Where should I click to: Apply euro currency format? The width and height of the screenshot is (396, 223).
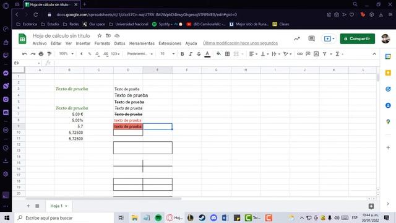81,54
